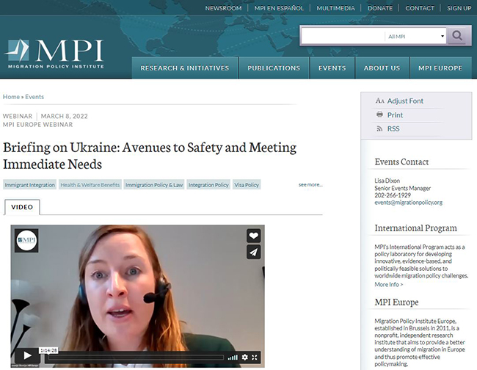This screenshot has height=370, width=477.
Task: Click the Adjust Font icon
Action: 379,101
